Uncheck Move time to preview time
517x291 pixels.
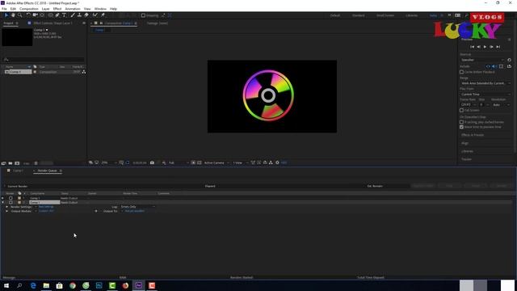point(461,127)
